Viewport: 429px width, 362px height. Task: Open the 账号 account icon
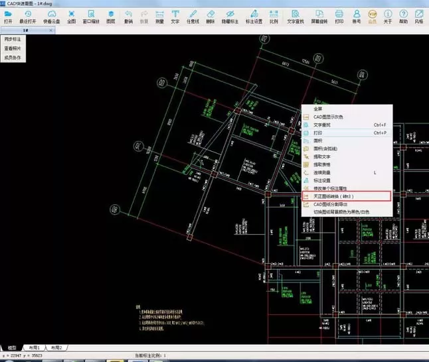357,17
